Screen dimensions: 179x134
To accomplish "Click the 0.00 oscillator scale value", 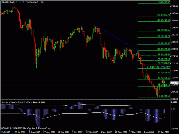I will [x=173, y=109].
